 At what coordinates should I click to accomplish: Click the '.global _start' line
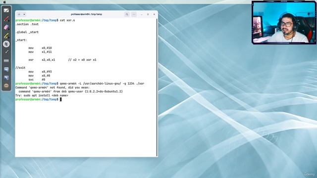[x=27, y=32]
